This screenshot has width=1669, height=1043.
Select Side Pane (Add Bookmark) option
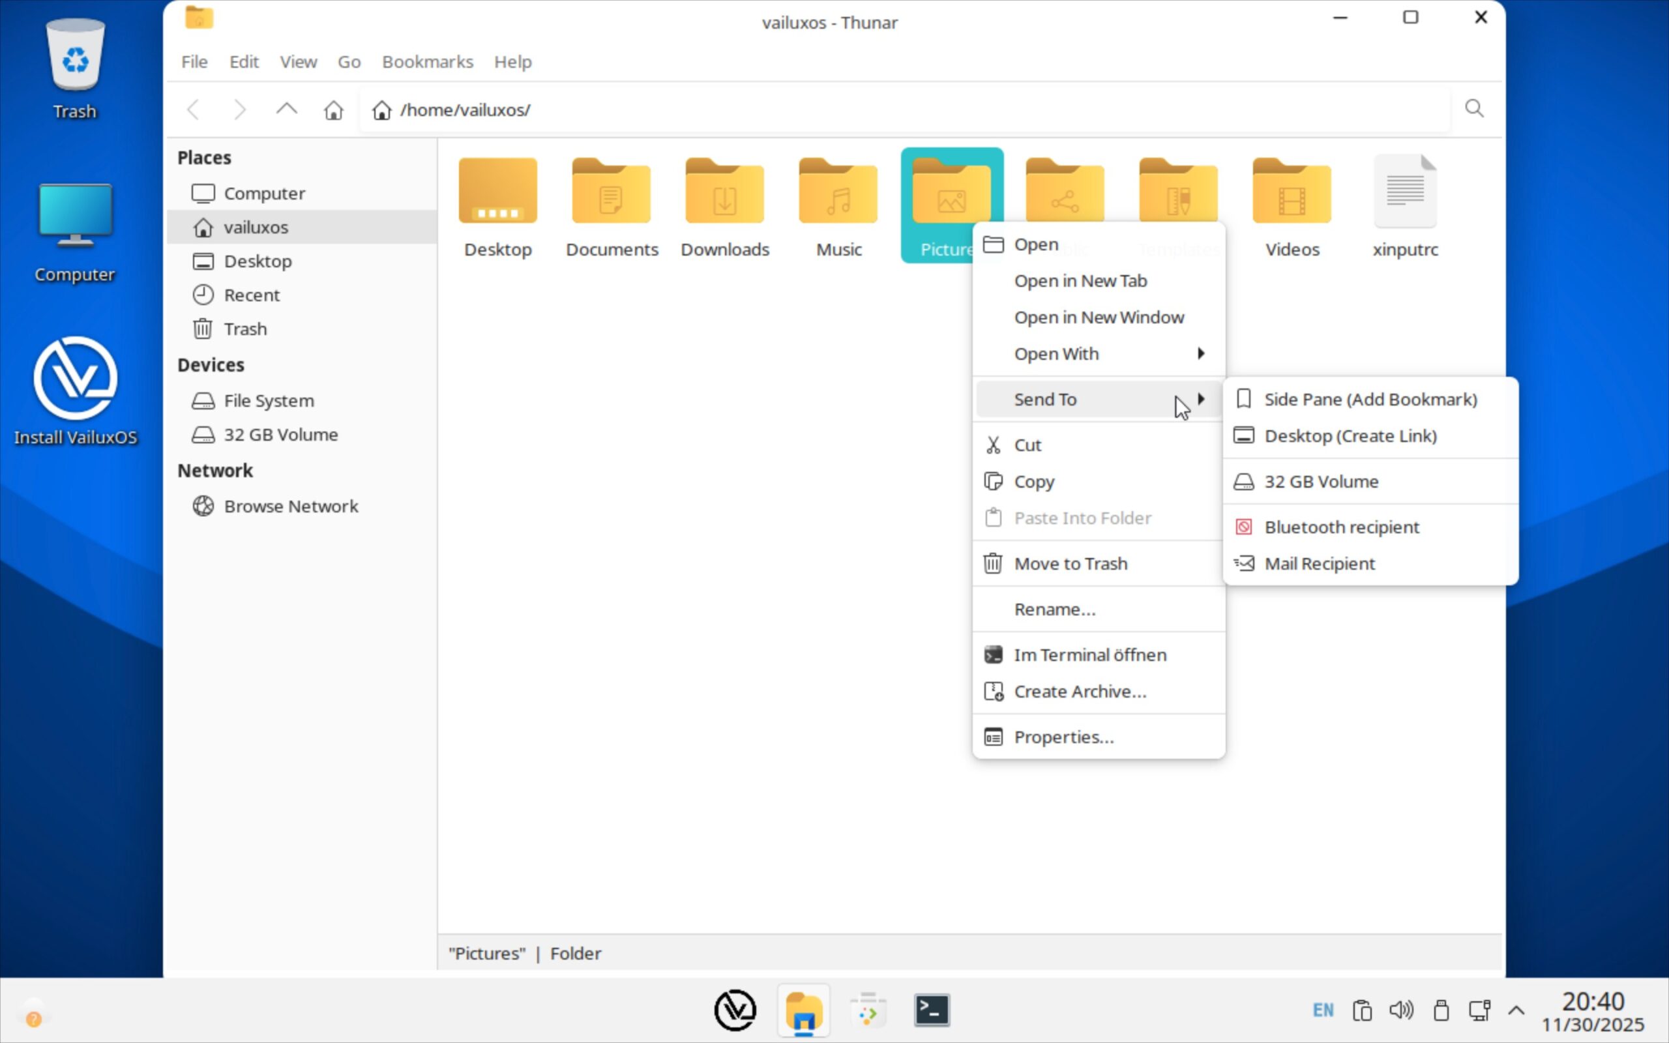click(1370, 400)
